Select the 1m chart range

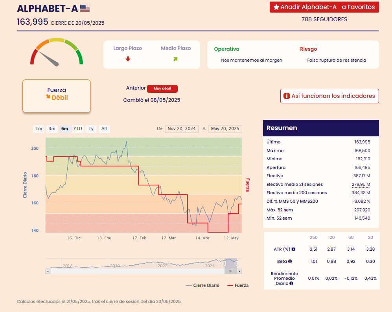(x=39, y=128)
